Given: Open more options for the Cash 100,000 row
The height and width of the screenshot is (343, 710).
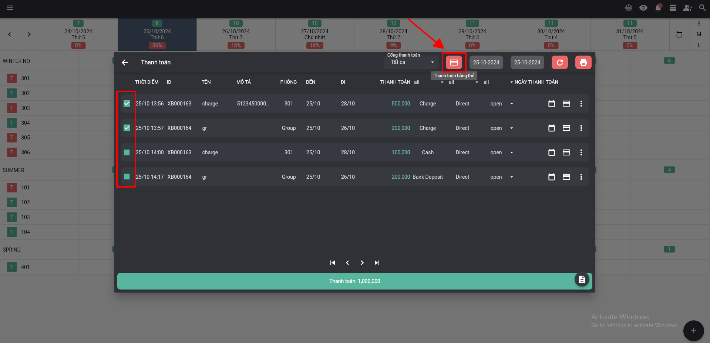Looking at the screenshot, I should pos(581,152).
